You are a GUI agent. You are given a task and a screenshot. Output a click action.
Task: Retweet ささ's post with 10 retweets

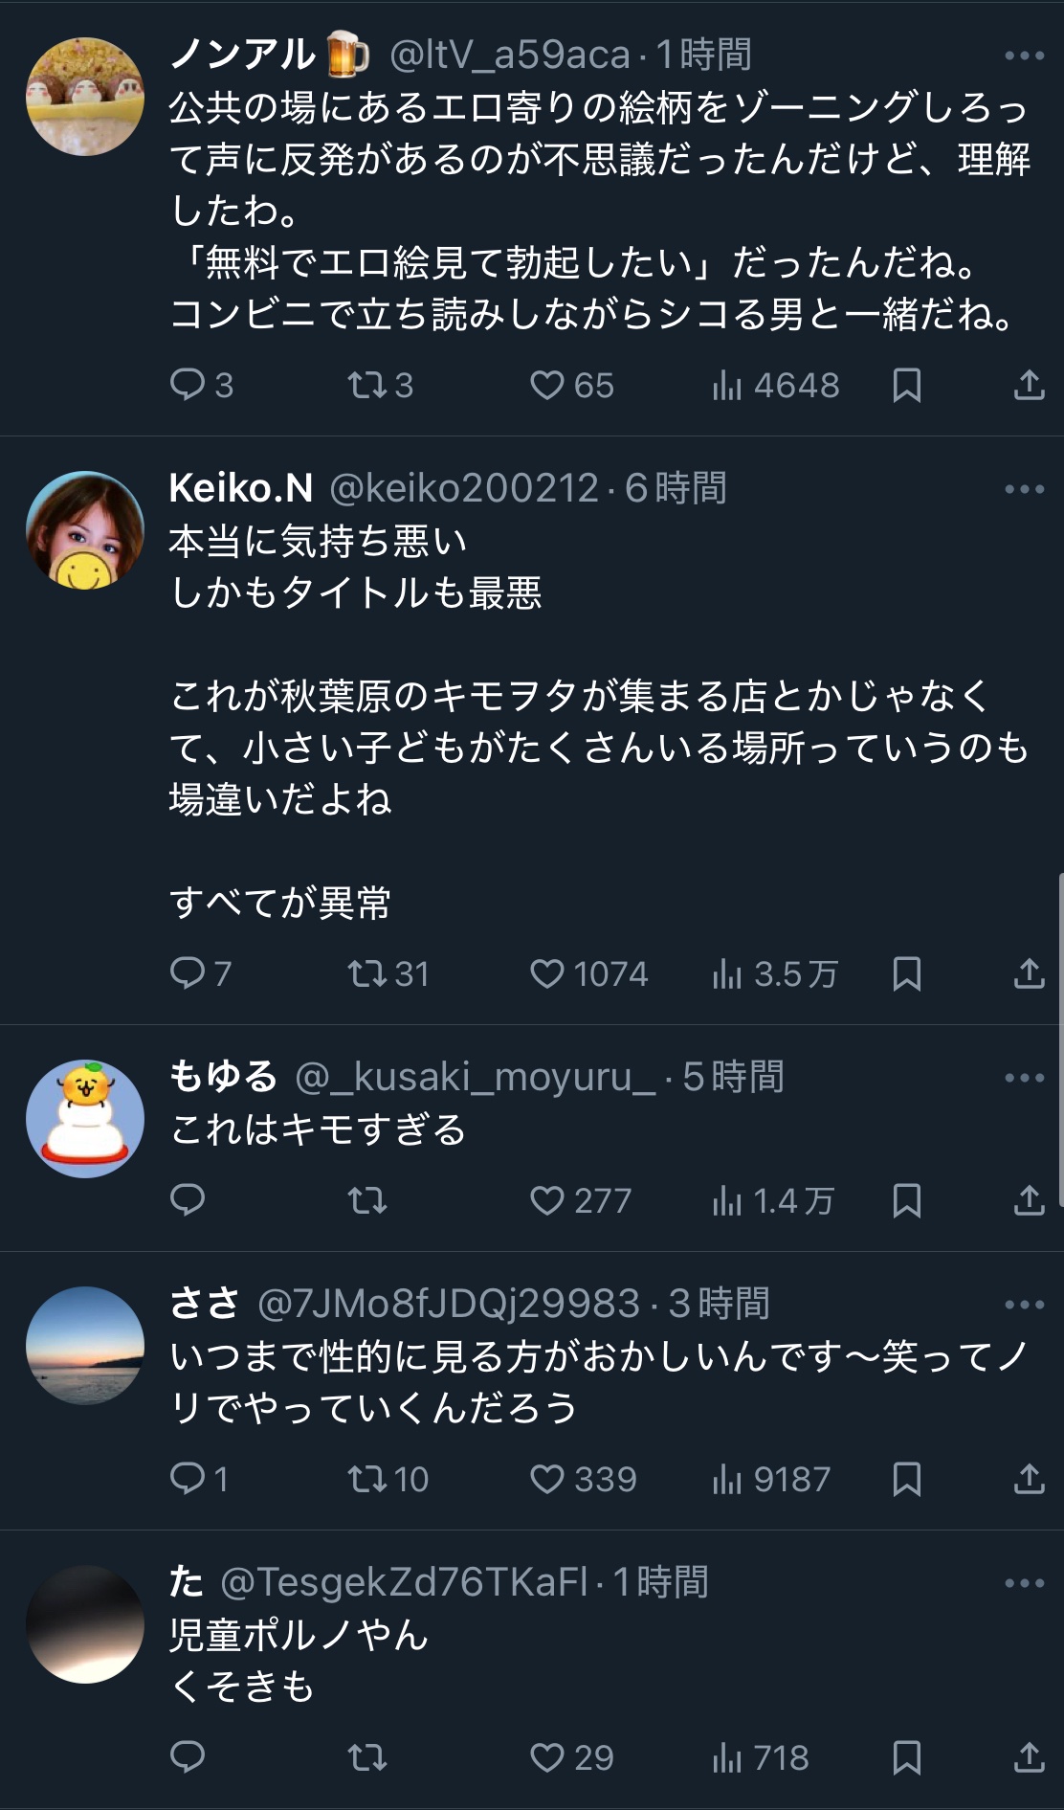coord(366,1479)
